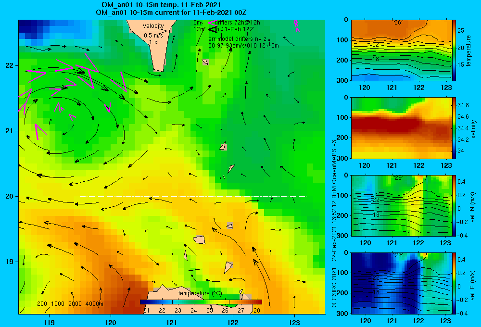The width and height of the screenshot is (481, 327).
Task: Click the vel. N section's vertical color bar
Action: [454, 205]
